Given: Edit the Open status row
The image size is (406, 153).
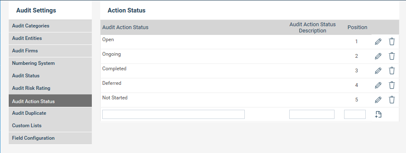Looking at the screenshot, I should coord(378,42).
